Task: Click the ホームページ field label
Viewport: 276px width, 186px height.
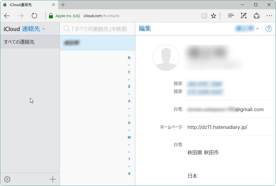Action: [171, 127]
